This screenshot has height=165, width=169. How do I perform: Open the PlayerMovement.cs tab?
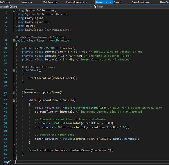click(76, 2)
